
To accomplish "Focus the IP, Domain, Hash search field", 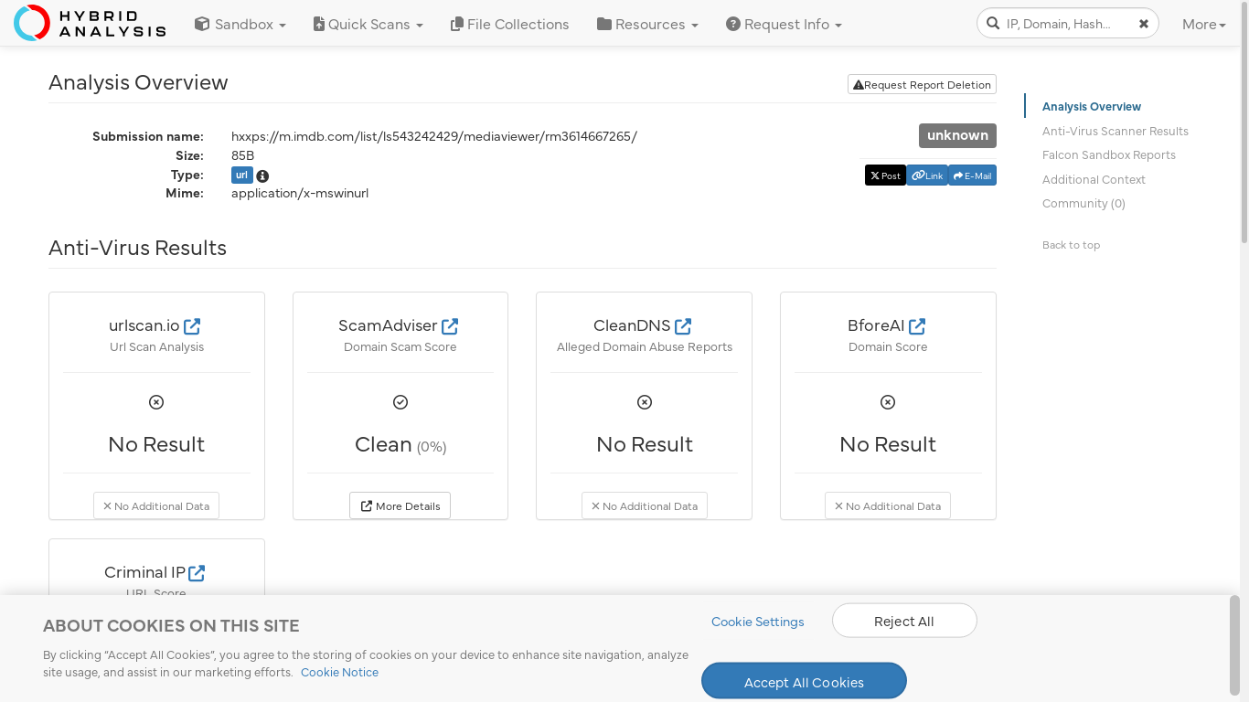I will pos(1067,24).
